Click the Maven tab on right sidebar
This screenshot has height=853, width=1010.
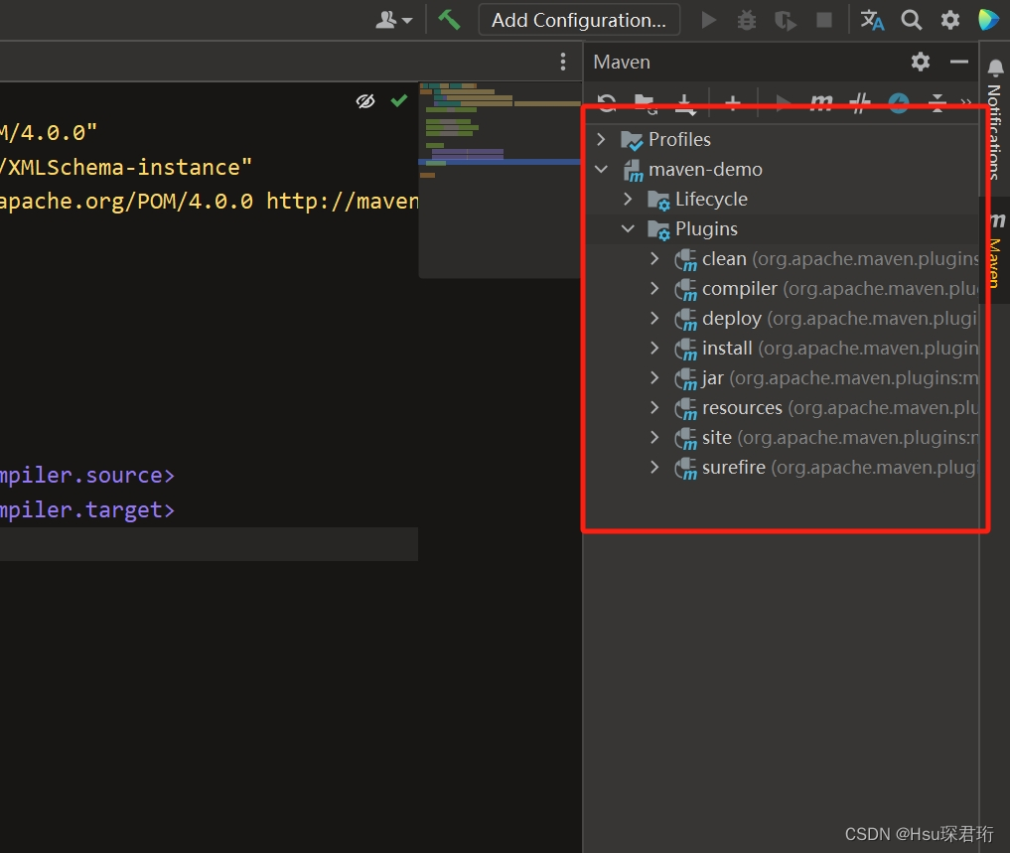tap(996, 250)
